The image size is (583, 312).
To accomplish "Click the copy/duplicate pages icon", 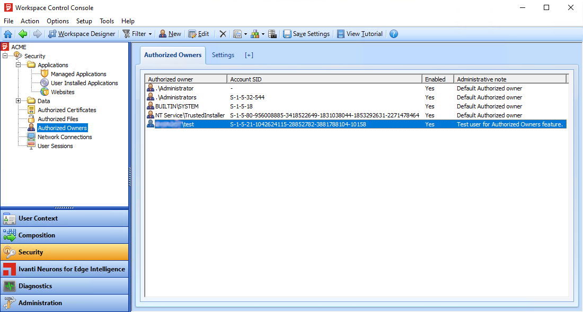I will point(237,34).
